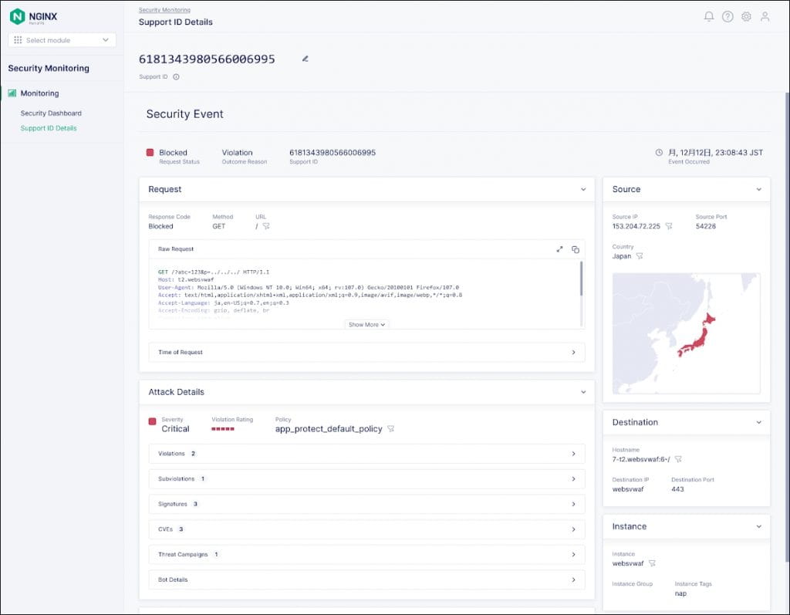The height and width of the screenshot is (615, 790).
Task: Collapse the Source panel
Action: click(x=758, y=189)
